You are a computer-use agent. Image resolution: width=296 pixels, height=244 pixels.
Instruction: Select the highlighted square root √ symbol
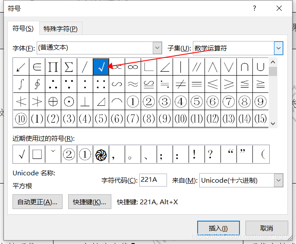tap(101, 67)
